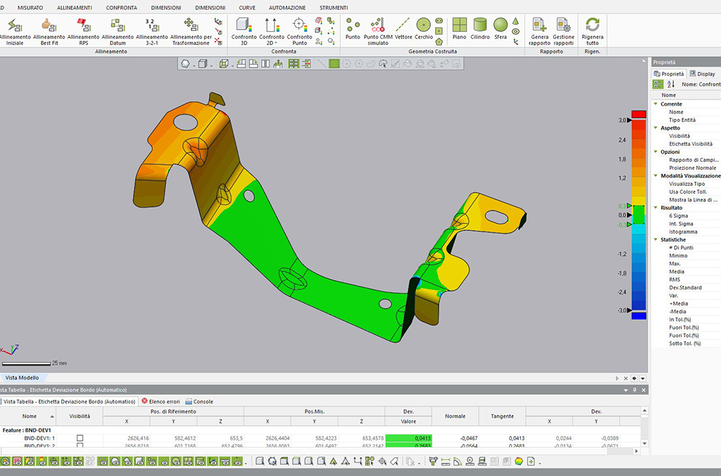
Task: Switch to the Elenco errori tab
Action: [x=161, y=401]
